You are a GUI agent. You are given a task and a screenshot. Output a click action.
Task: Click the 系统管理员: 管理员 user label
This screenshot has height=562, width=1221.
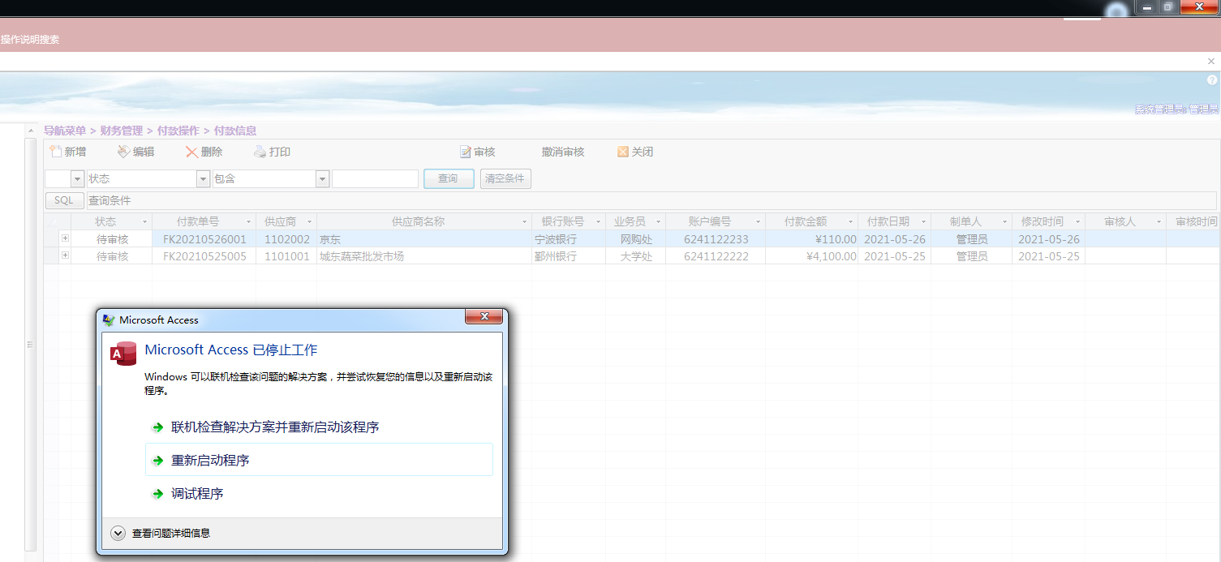pyautogui.click(x=1176, y=109)
